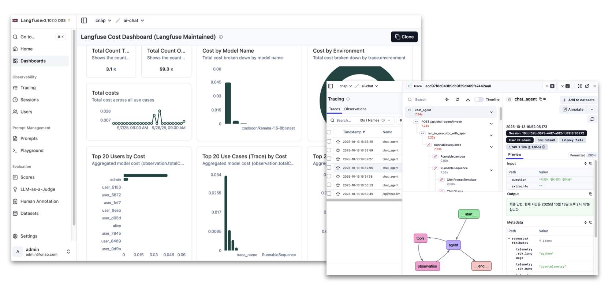Star the 16:56:25 chat_agent trace

[338, 142]
